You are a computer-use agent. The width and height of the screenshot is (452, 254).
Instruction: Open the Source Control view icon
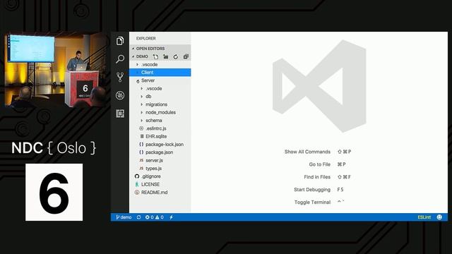tap(120, 77)
